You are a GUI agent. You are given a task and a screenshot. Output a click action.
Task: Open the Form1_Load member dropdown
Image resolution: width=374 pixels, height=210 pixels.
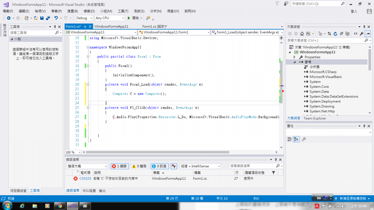pyautogui.click(x=247, y=32)
